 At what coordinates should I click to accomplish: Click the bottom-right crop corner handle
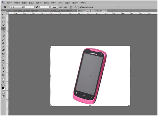[129, 105]
